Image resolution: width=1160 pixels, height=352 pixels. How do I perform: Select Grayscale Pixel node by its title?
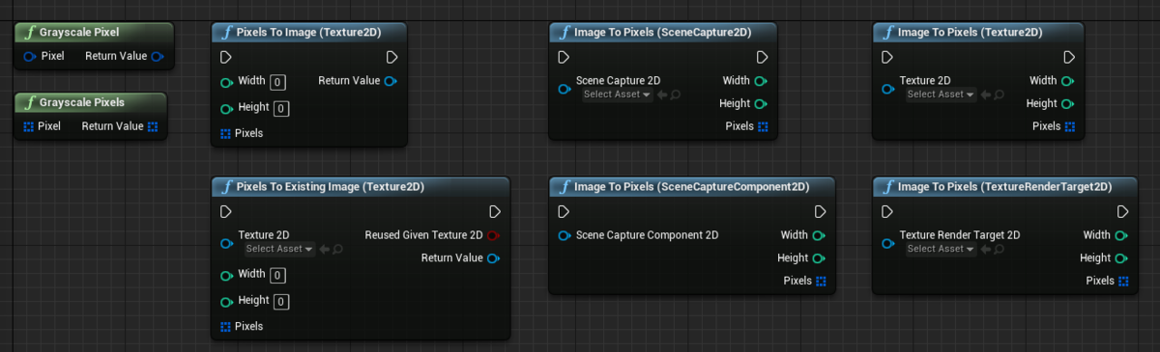79,32
